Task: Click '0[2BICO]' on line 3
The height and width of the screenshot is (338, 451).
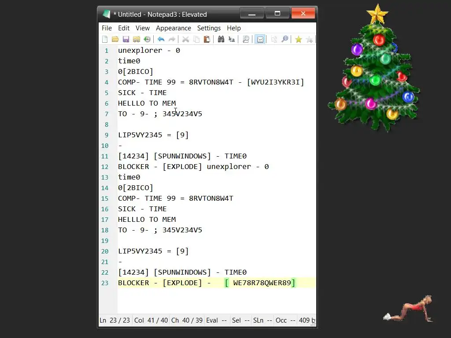Action: point(136,72)
